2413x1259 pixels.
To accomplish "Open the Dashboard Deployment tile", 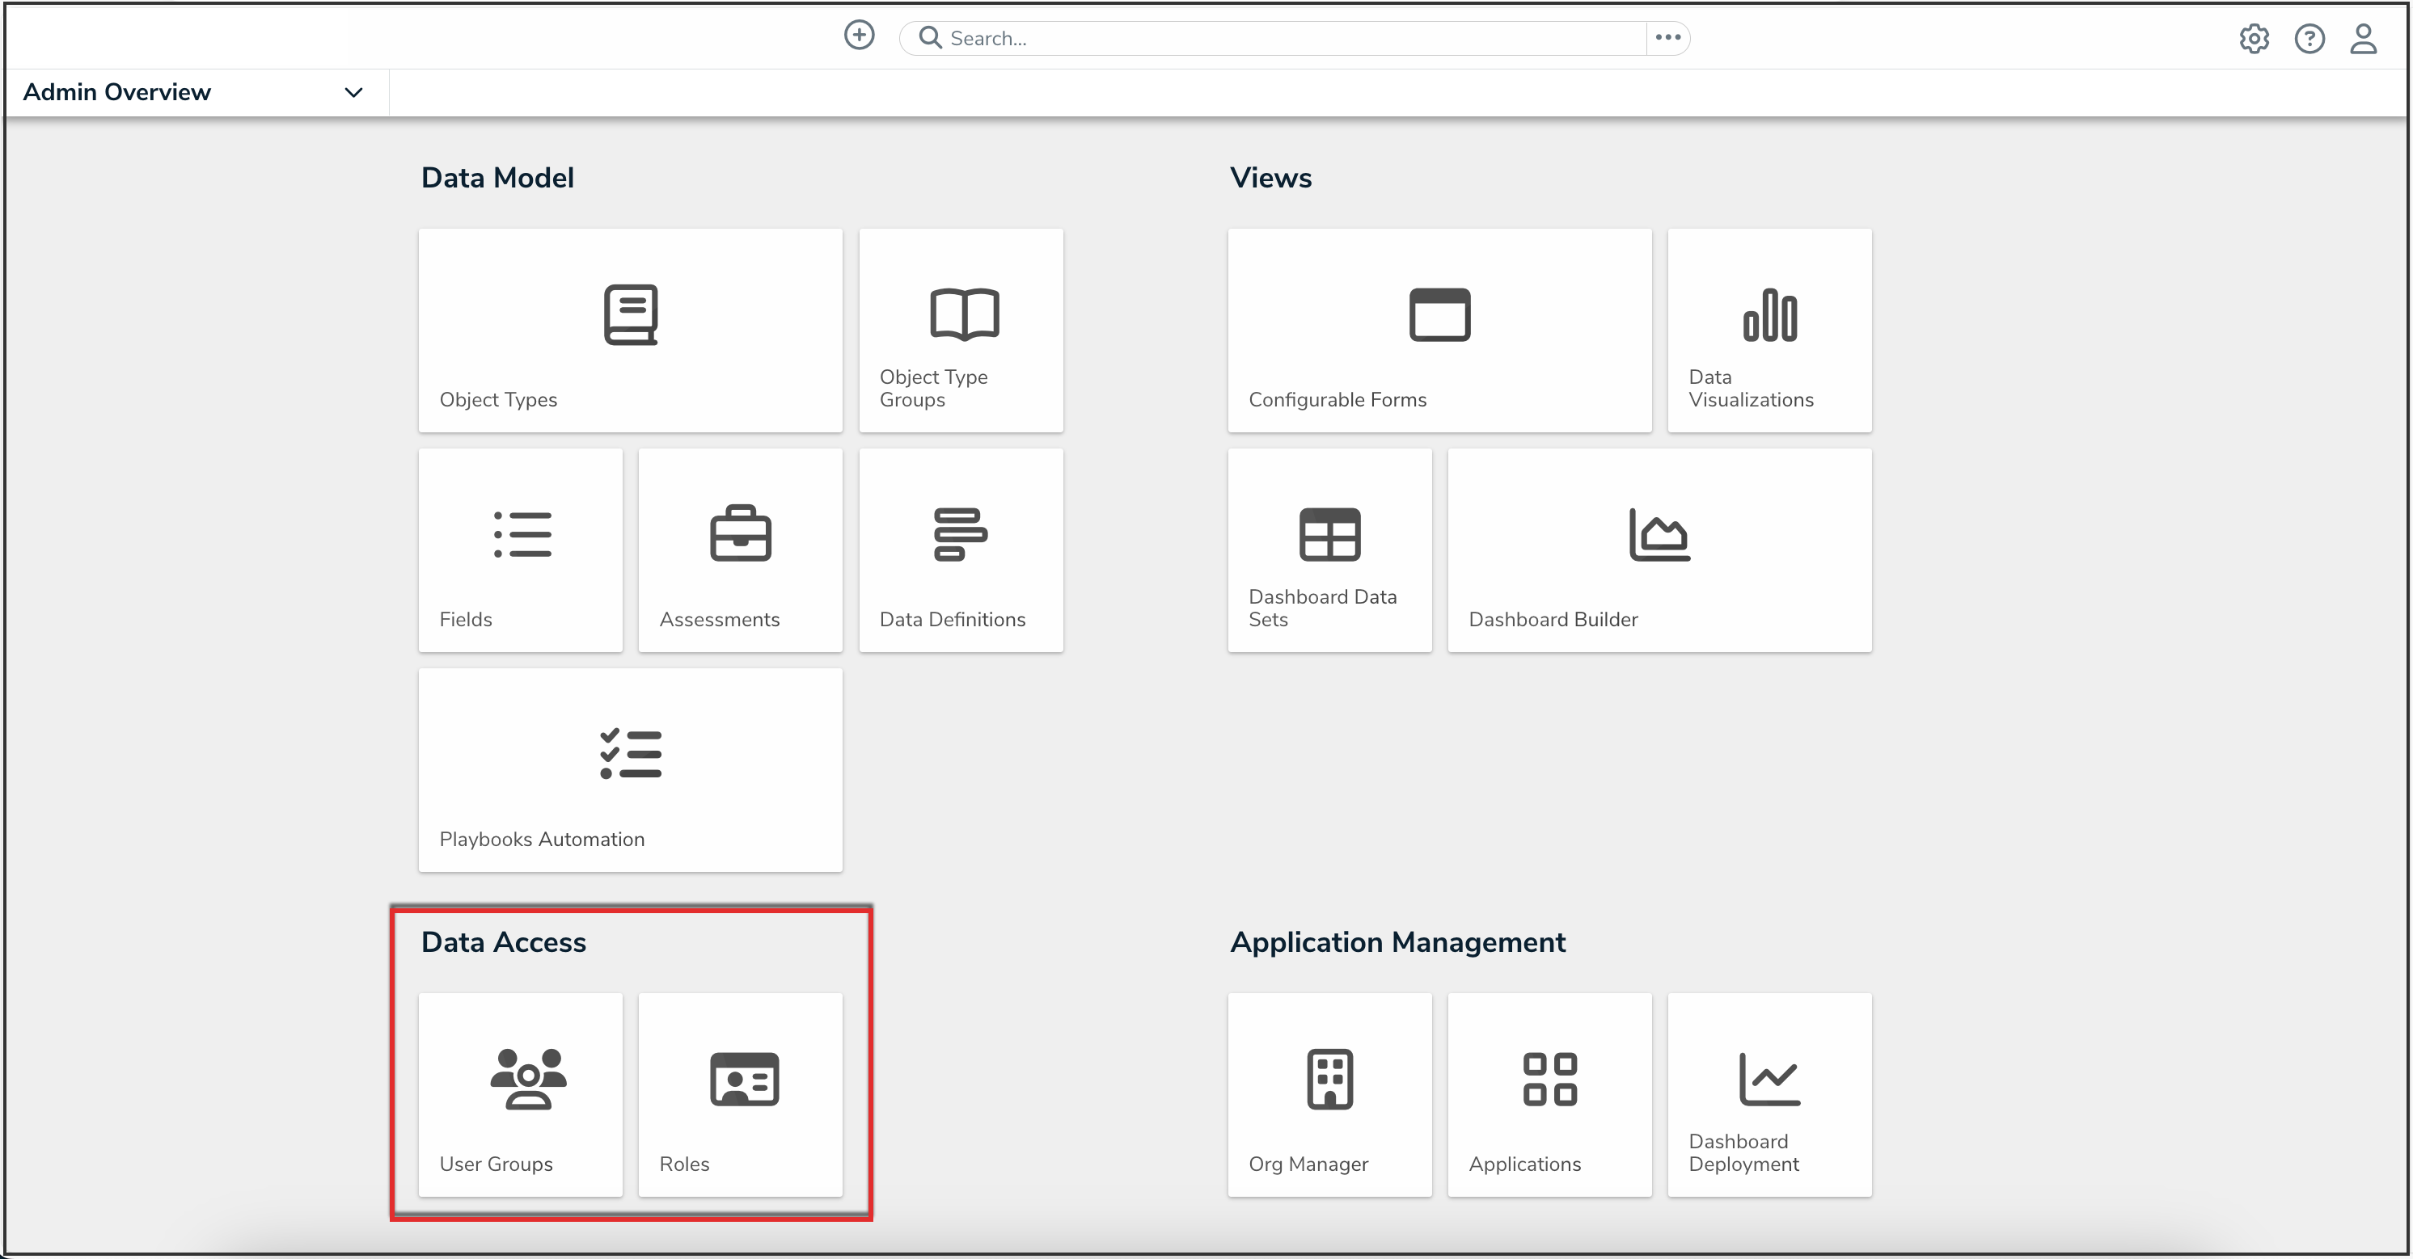I will pyautogui.click(x=1769, y=1093).
